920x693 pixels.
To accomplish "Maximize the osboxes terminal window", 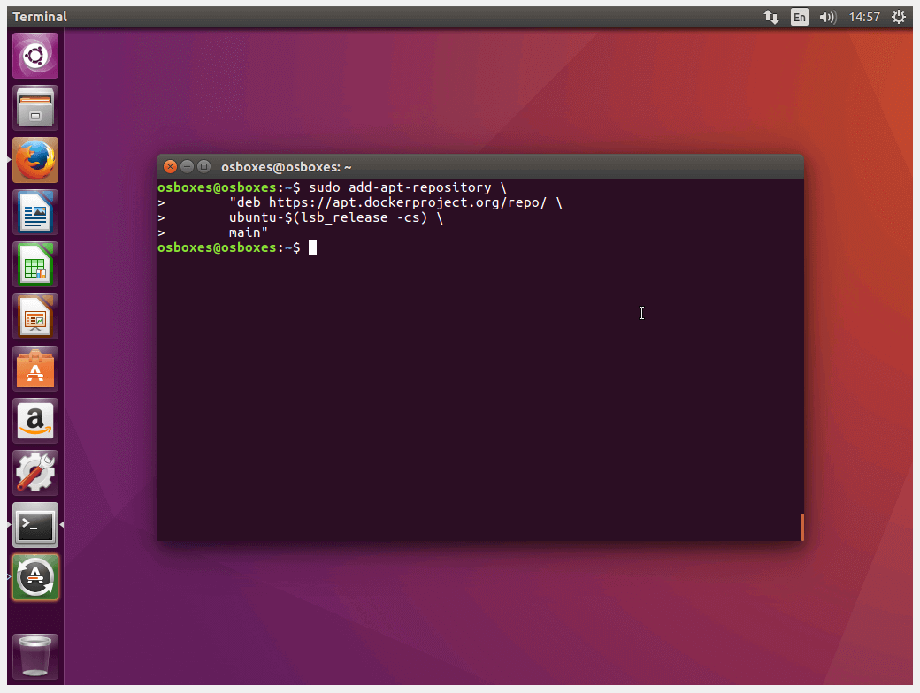I will tap(203, 166).
